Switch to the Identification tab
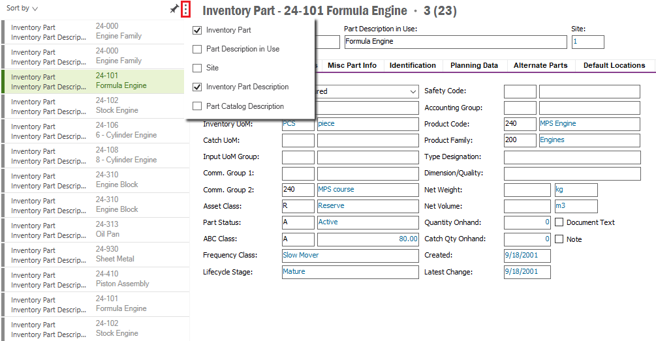The width and height of the screenshot is (656, 341). point(413,65)
